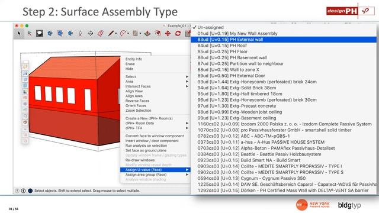Click the first circular icon in status bar
379x213 pixels.
point(17,191)
